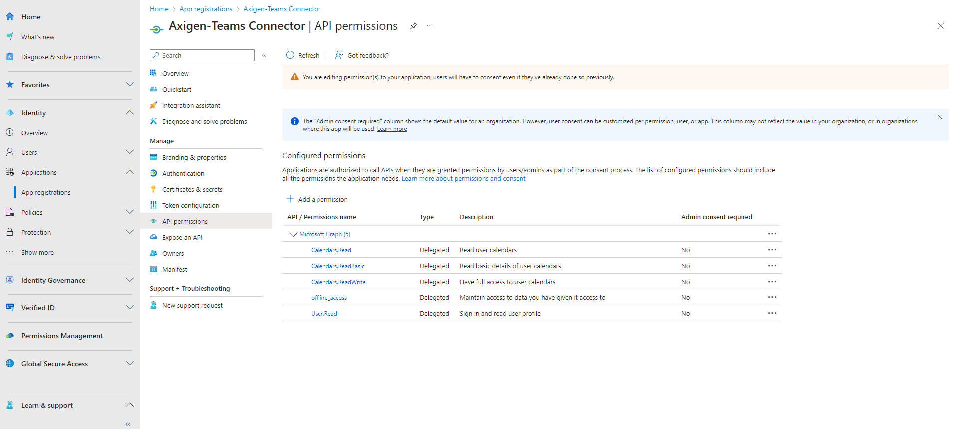Expand the Identity Governance section
Screen dimensions: 957x429
pos(130,280)
